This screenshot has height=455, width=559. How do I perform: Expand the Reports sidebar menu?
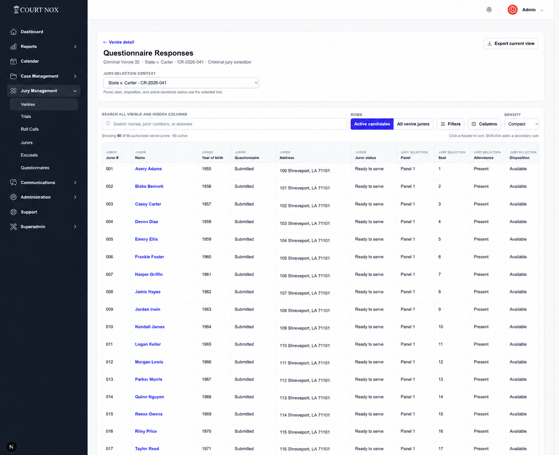click(x=44, y=47)
